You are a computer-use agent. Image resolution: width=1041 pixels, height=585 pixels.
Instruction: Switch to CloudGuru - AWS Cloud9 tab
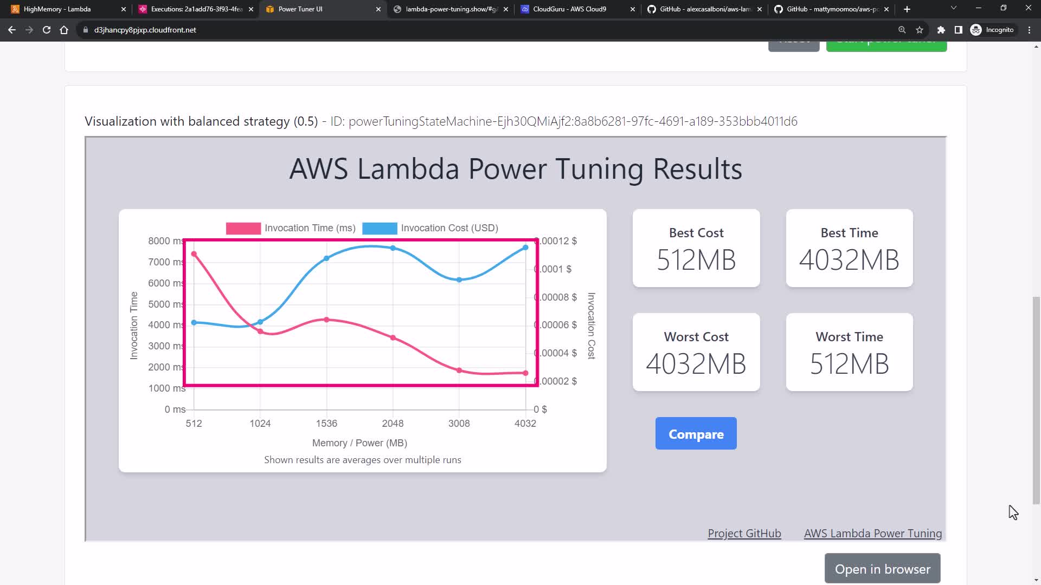tap(569, 9)
